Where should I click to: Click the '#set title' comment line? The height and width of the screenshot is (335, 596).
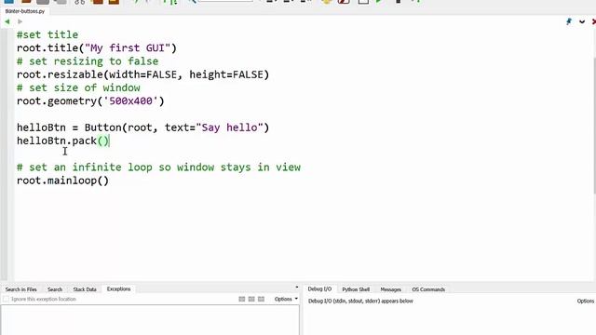tap(47, 34)
